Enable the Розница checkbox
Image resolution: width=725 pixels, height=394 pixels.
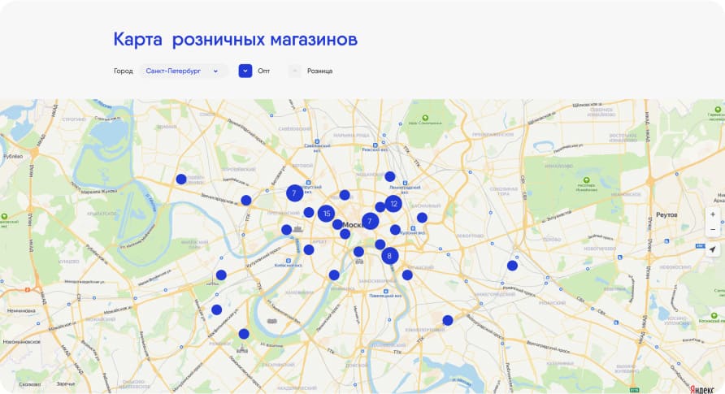[x=294, y=71]
